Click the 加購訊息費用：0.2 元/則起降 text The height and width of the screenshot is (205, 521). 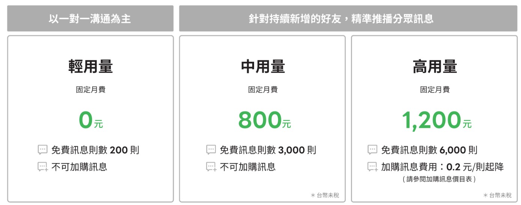pyautogui.click(x=442, y=167)
